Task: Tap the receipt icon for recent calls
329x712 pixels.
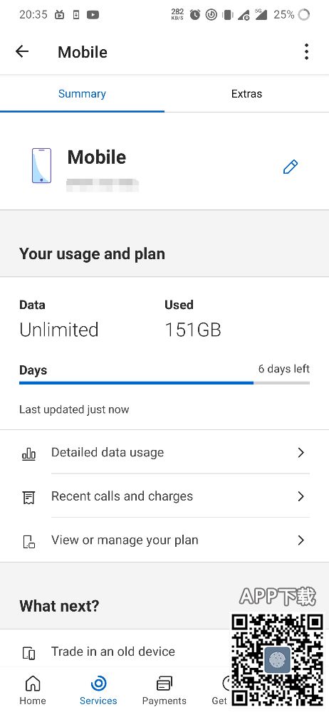Action: point(28,497)
